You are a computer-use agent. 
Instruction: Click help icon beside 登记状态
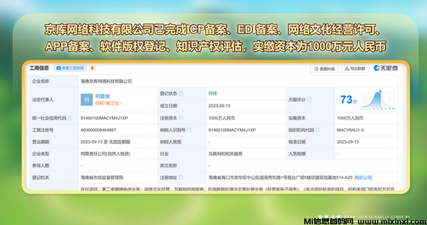pyautogui.click(x=181, y=94)
